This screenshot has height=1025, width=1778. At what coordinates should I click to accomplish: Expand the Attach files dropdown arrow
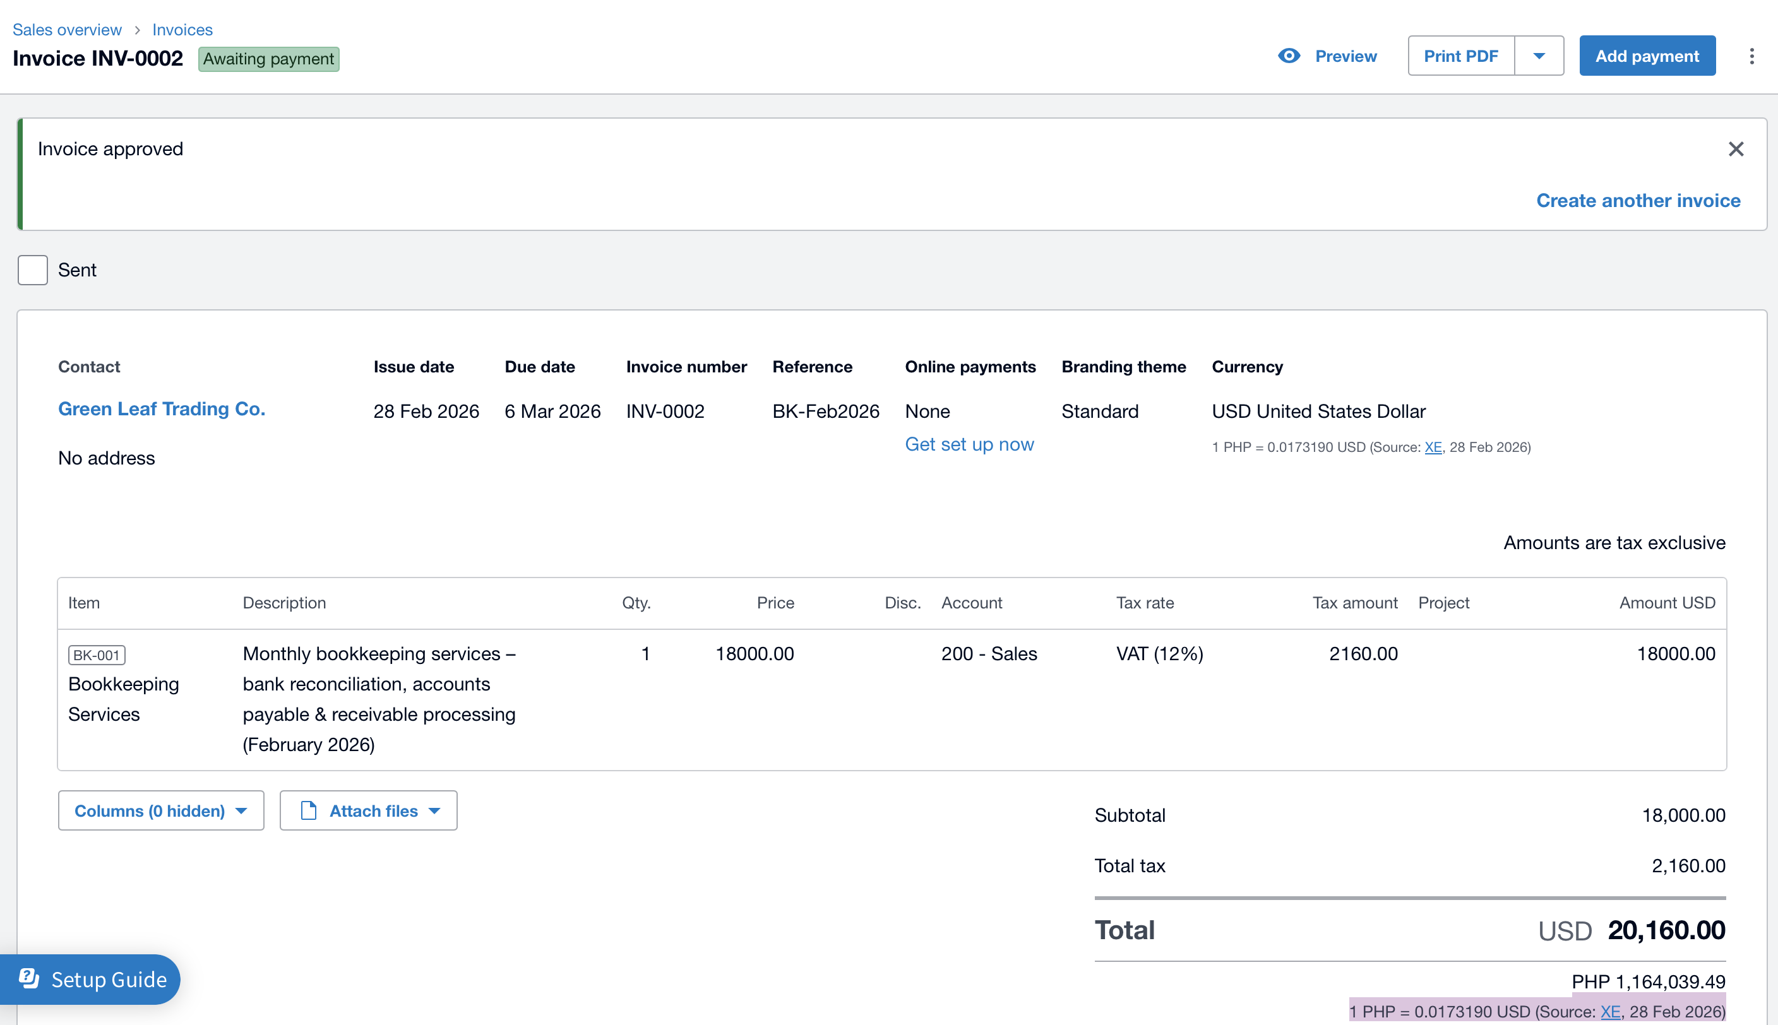(434, 810)
